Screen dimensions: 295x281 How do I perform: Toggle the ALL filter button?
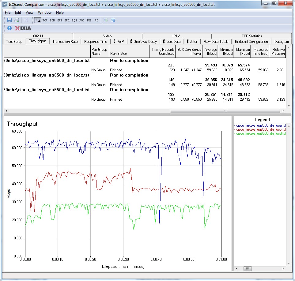pyautogui.click(x=38, y=21)
